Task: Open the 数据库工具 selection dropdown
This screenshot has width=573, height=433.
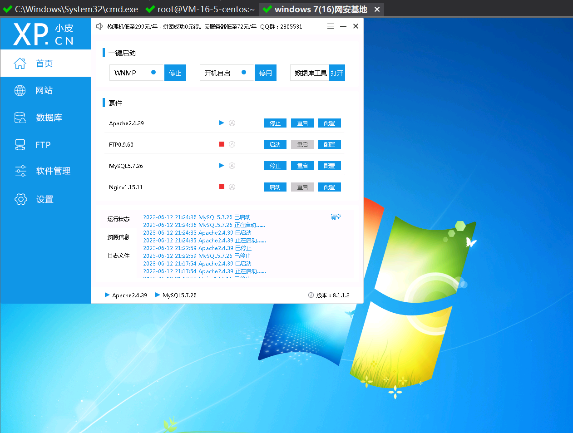Action: tap(309, 72)
